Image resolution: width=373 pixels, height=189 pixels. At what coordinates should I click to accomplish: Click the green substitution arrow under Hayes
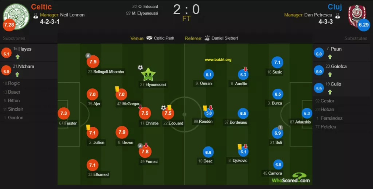click(x=17, y=57)
